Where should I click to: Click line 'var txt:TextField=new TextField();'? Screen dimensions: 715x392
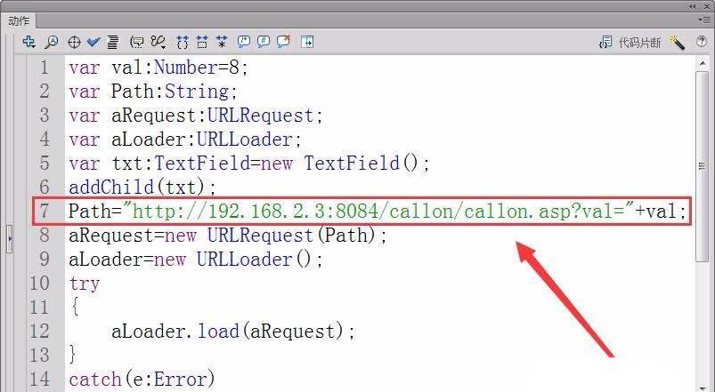point(249,163)
